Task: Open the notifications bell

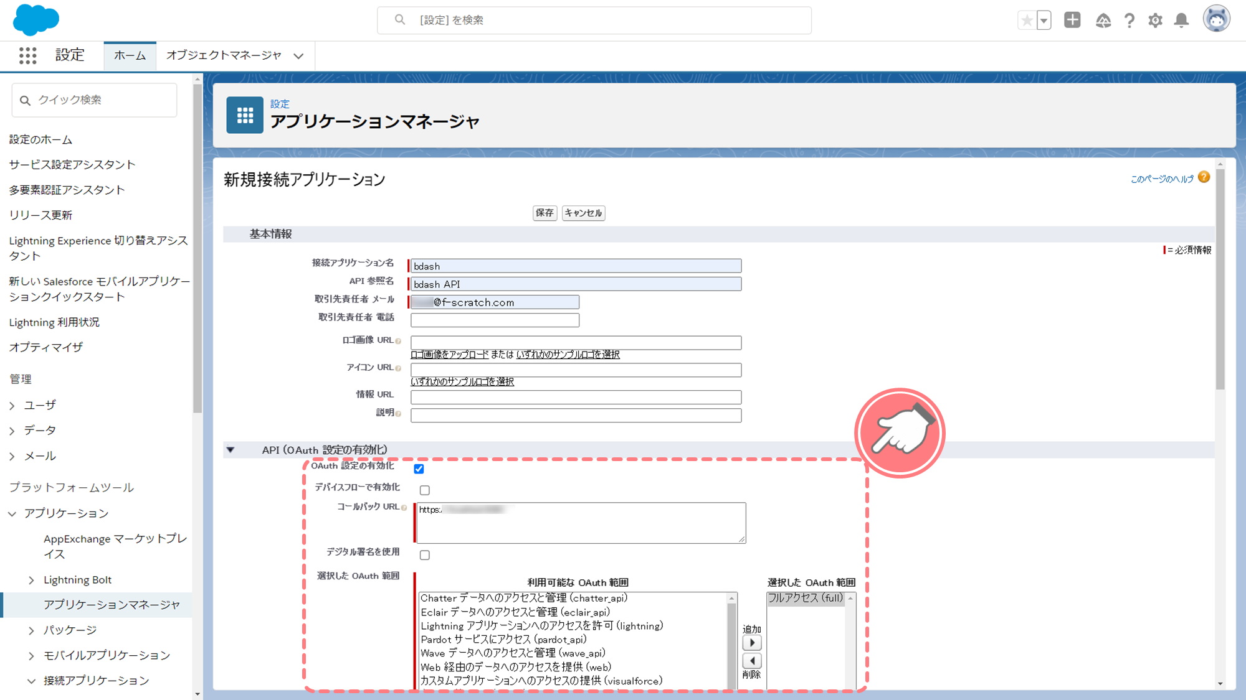Action: point(1181,21)
